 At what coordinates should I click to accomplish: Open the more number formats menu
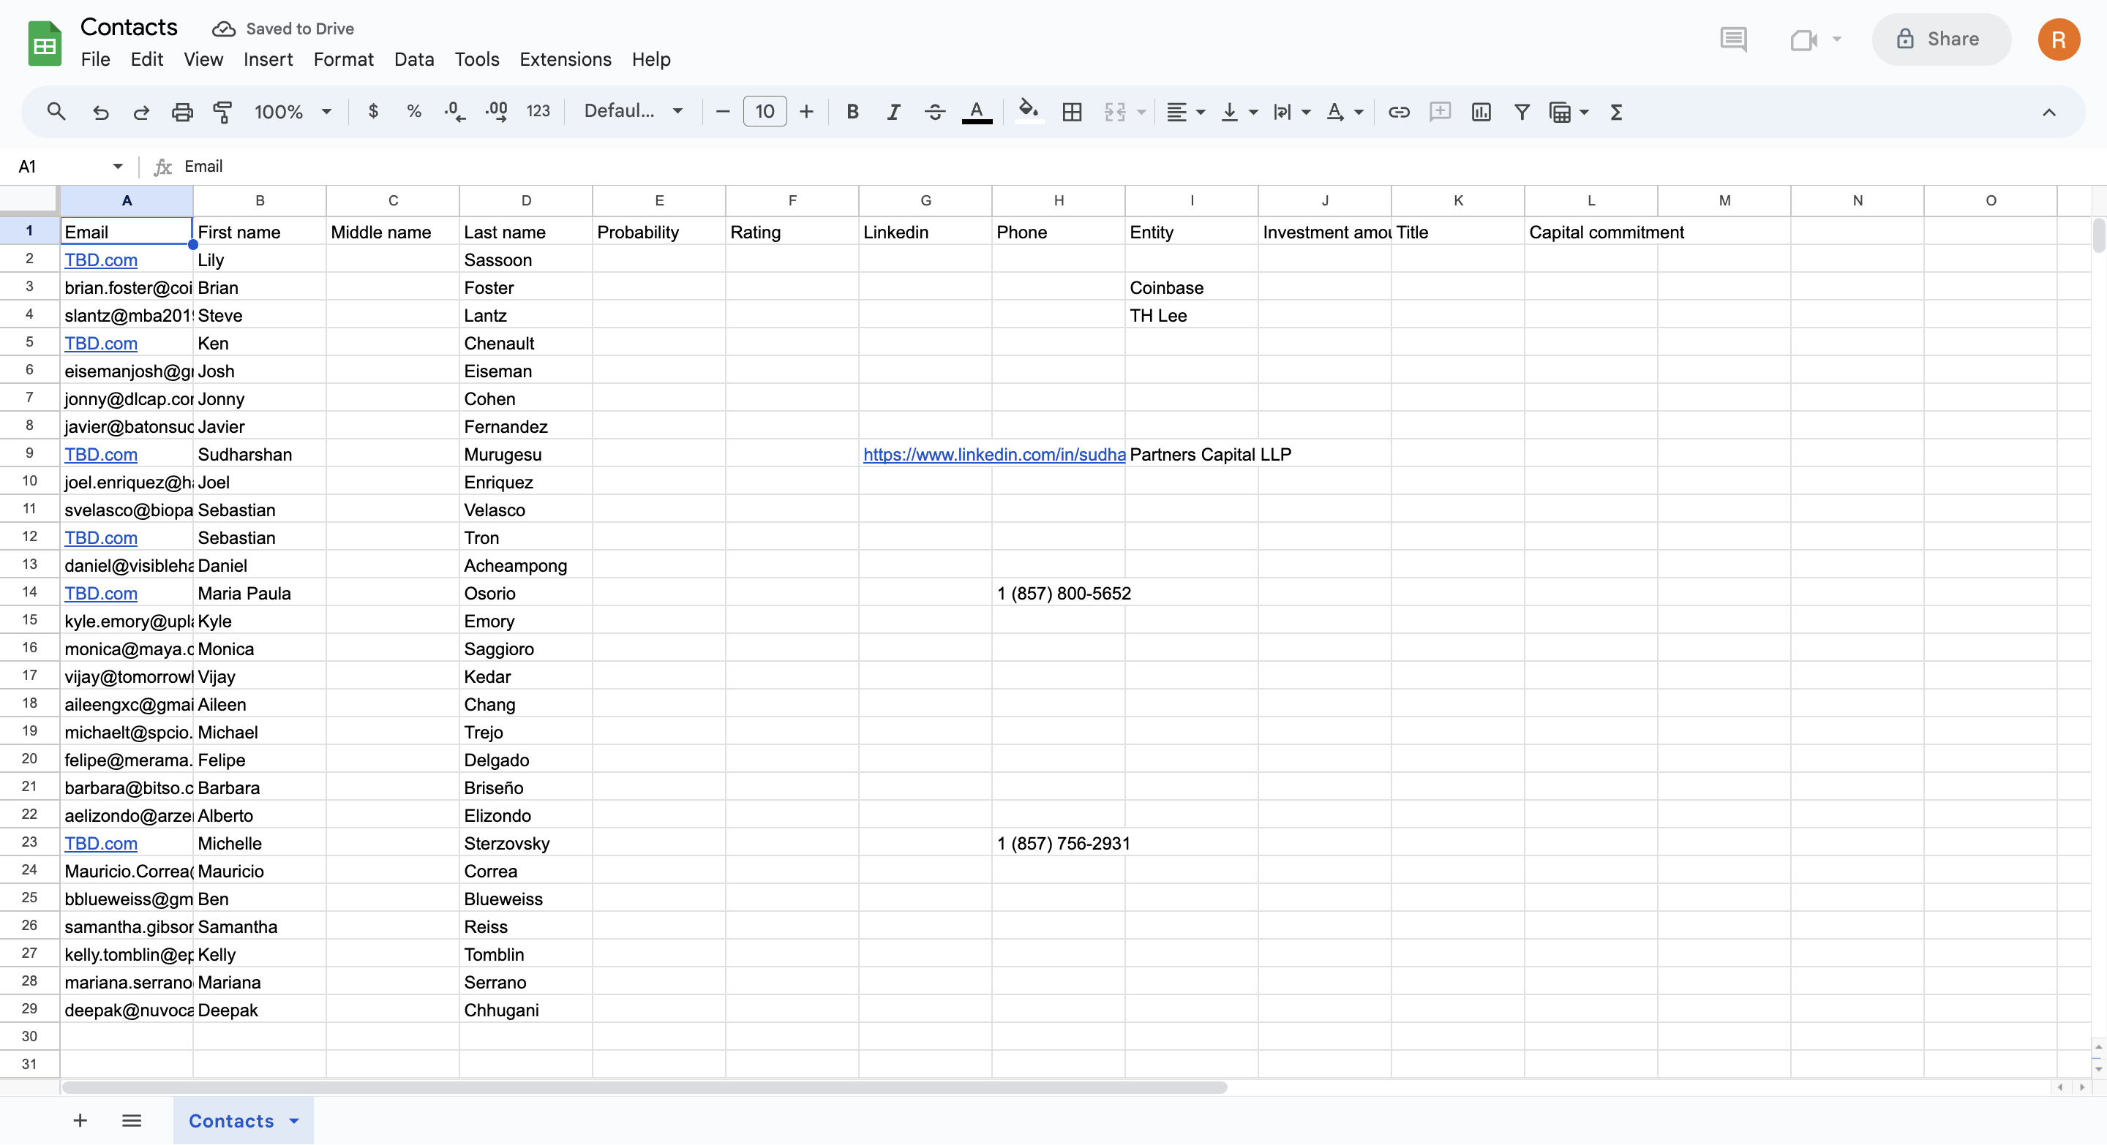[538, 111]
